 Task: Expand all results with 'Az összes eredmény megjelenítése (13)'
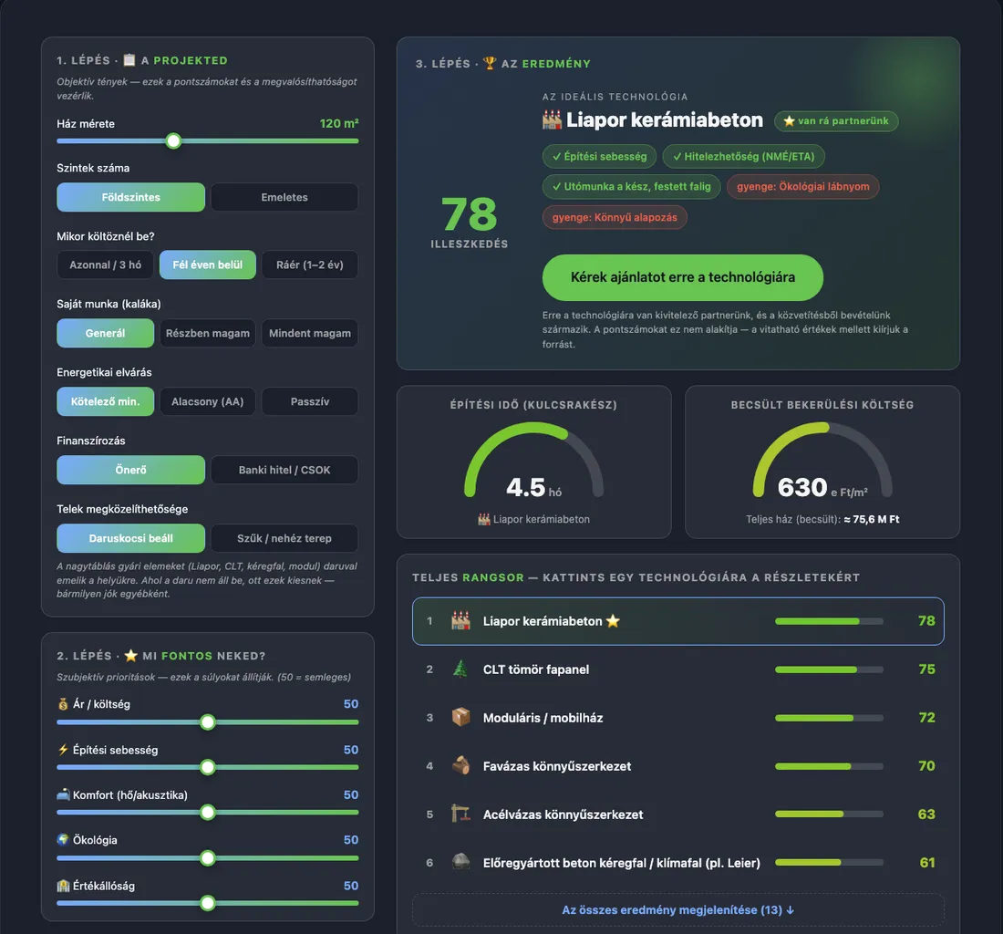(x=678, y=909)
